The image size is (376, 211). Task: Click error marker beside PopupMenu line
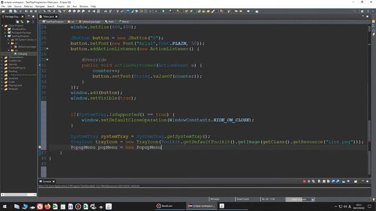pyautogui.click(x=40, y=147)
